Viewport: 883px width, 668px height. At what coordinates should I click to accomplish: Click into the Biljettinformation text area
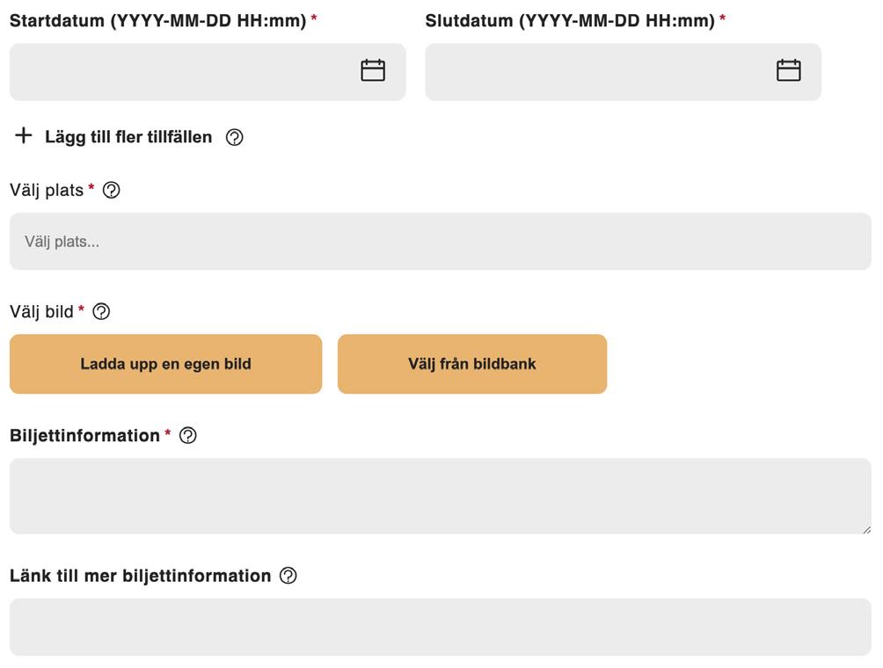(440, 496)
